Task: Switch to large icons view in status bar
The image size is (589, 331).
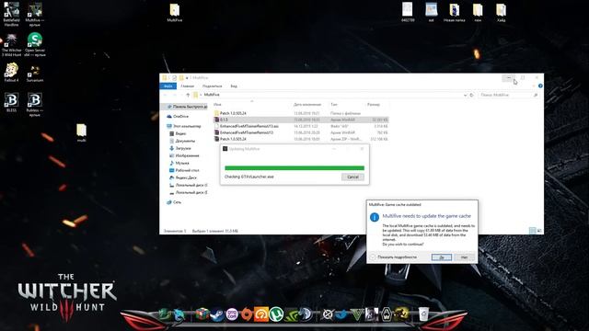Action: tap(539, 231)
